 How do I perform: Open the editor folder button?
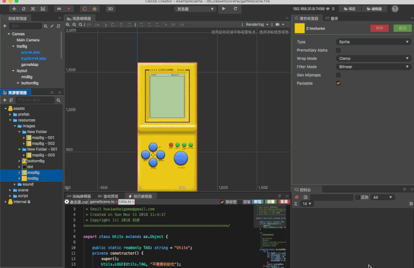tap(374, 9)
